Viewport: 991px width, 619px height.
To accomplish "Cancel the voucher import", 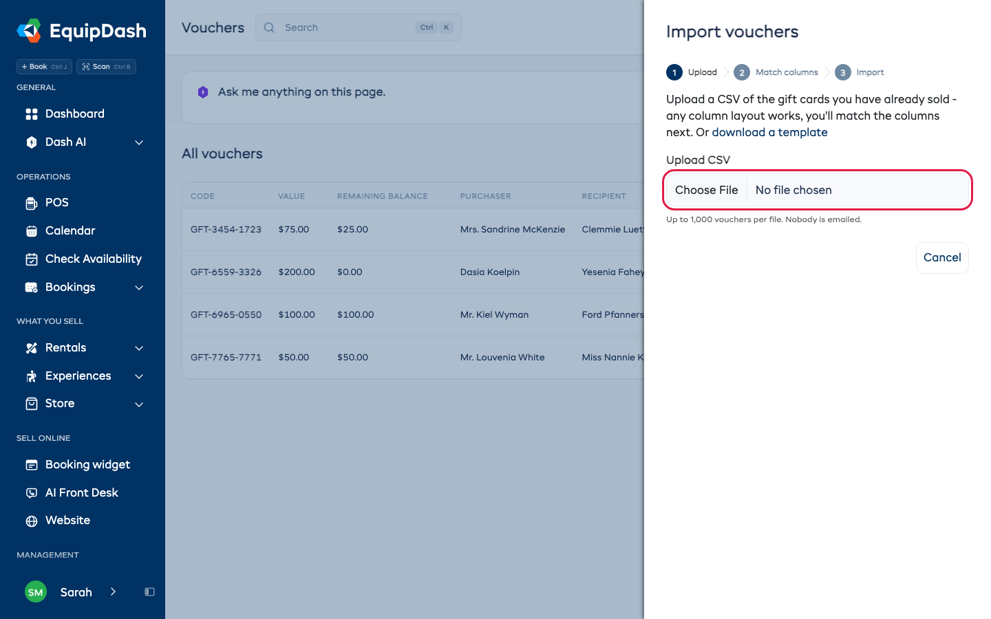I will click(x=942, y=258).
